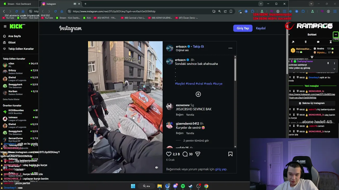Save the reel with the bookmark icon
The width and height of the screenshot is (339, 190).
click(230, 154)
